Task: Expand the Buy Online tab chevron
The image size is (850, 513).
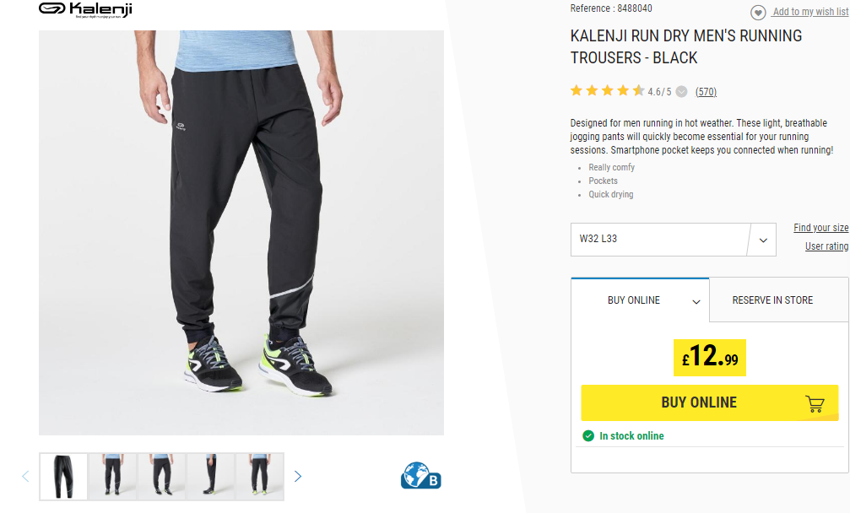Action: 696,302
